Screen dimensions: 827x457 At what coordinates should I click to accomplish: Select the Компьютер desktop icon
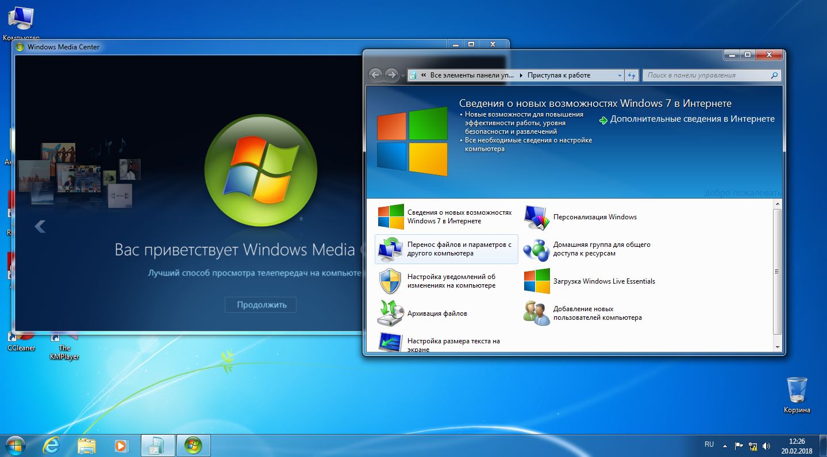click(21, 24)
